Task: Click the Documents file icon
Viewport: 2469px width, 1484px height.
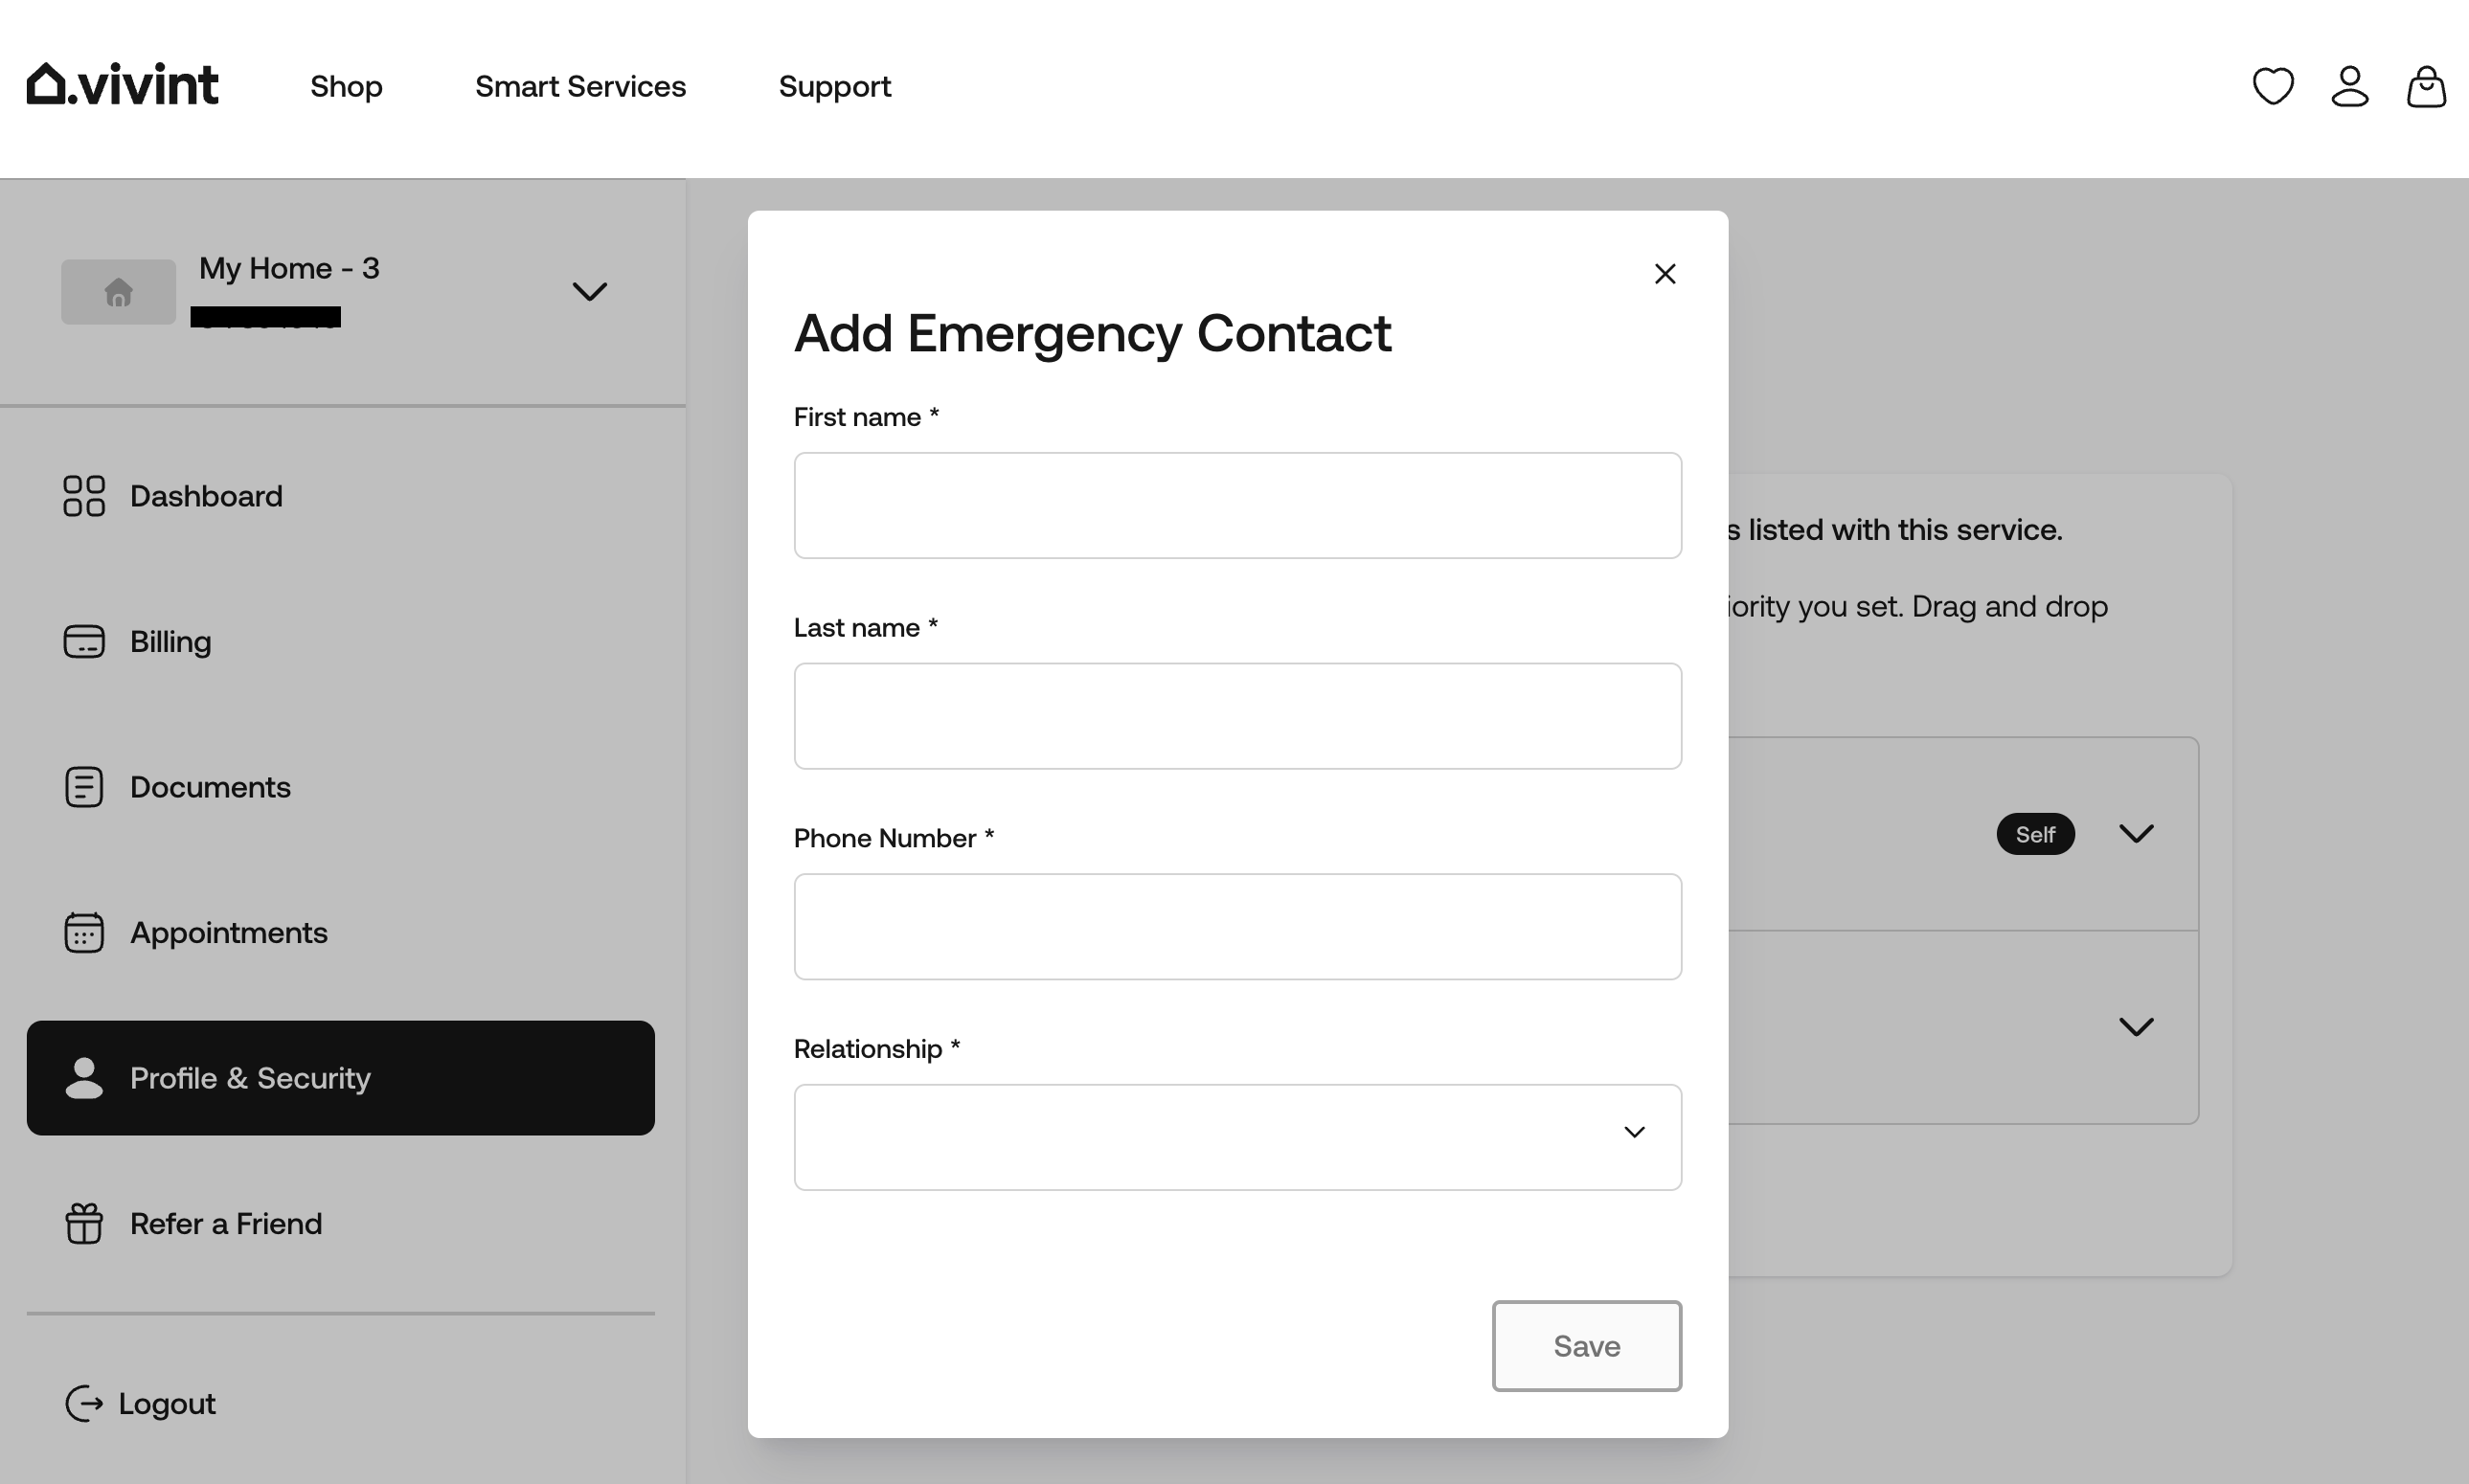Action: click(82, 786)
